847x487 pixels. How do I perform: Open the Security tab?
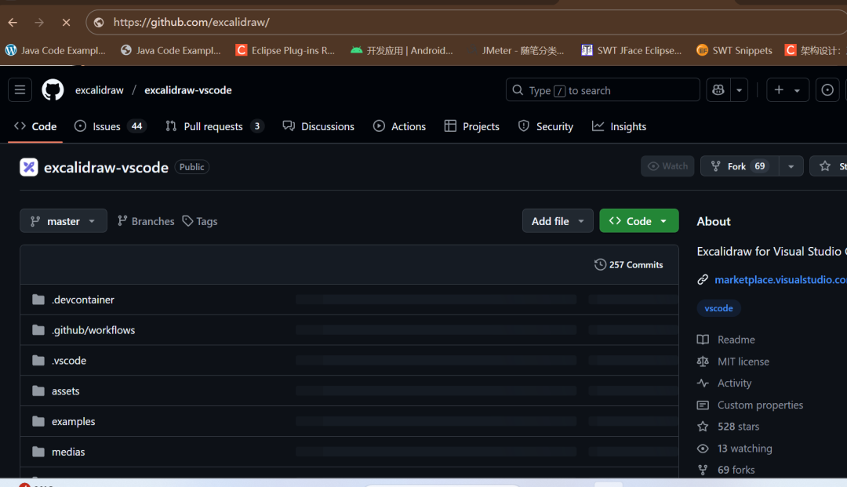pyautogui.click(x=546, y=126)
